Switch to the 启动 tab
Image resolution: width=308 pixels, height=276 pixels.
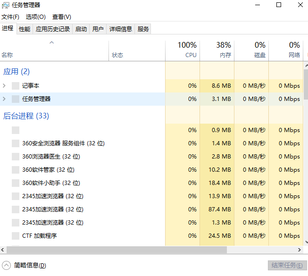point(81,29)
